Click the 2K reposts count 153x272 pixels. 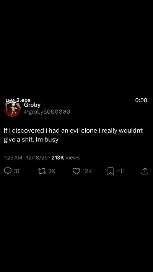click(52, 171)
